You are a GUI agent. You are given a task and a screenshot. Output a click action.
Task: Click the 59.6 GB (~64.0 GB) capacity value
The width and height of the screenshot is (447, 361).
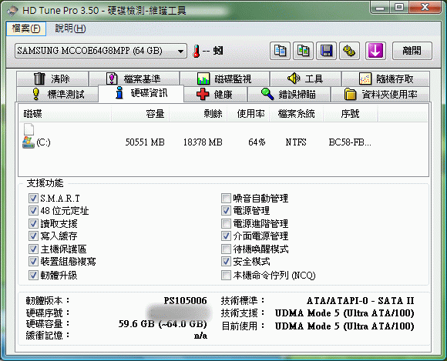click(x=163, y=324)
